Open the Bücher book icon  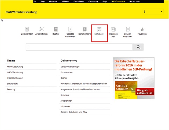point(56,29)
